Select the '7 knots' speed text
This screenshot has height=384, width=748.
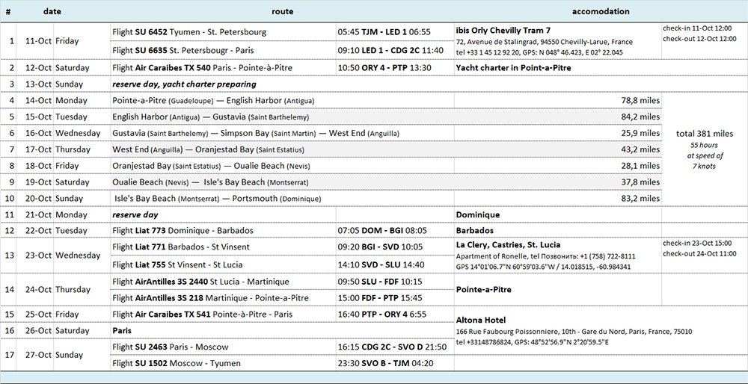pos(704,166)
